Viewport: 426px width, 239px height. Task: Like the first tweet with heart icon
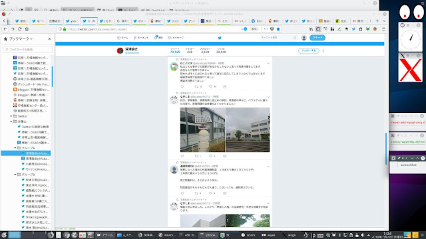(210, 87)
